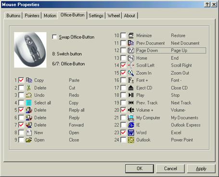Viewport: 219px width, 177px height.
Task: Check option 10 Minimize/Restore checkbox
Action: [x=123, y=36]
